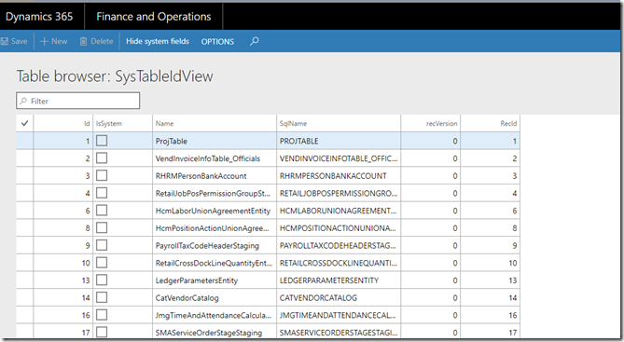
Task: Click the Id cell of the ProjTable row
Action: [62, 141]
